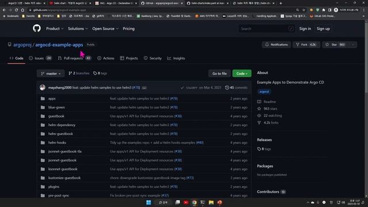Open a new browser tab with plus
Screen dimensions: 368x207
[x=281, y=3]
